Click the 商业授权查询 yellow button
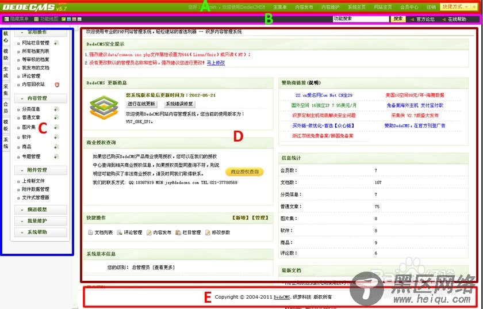Image resolution: width=483 pixels, height=309 pixels. (244, 172)
